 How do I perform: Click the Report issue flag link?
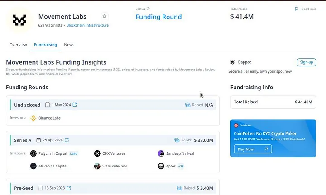click(x=306, y=9)
